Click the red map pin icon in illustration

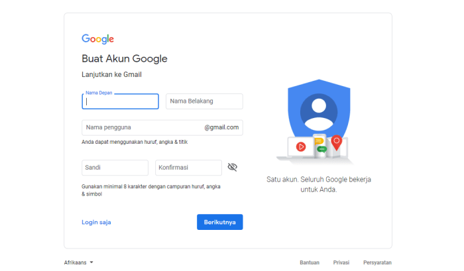click(x=337, y=142)
